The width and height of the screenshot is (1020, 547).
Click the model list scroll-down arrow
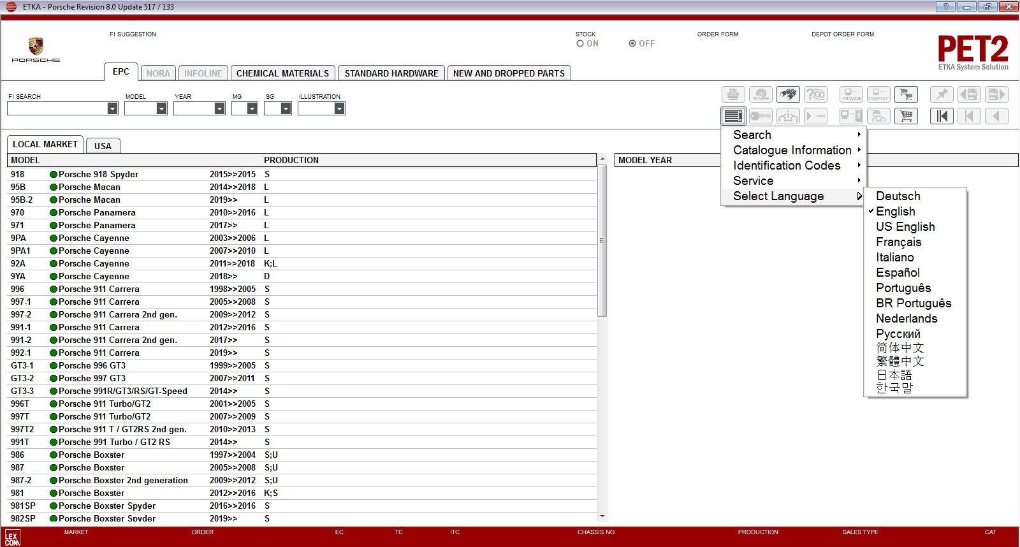pyautogui.click(x=602, y=516)
